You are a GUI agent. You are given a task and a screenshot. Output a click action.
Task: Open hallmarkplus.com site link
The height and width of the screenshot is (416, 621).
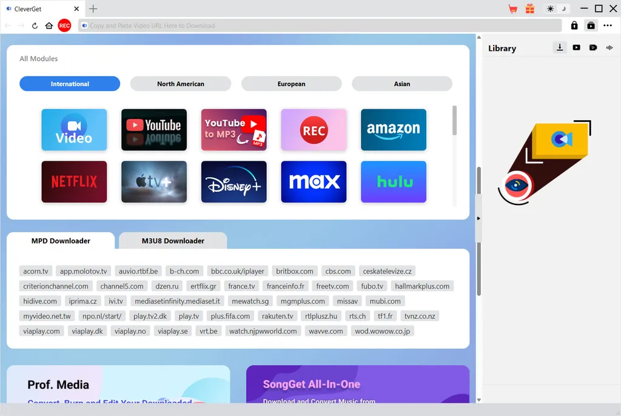pos(422,286)
